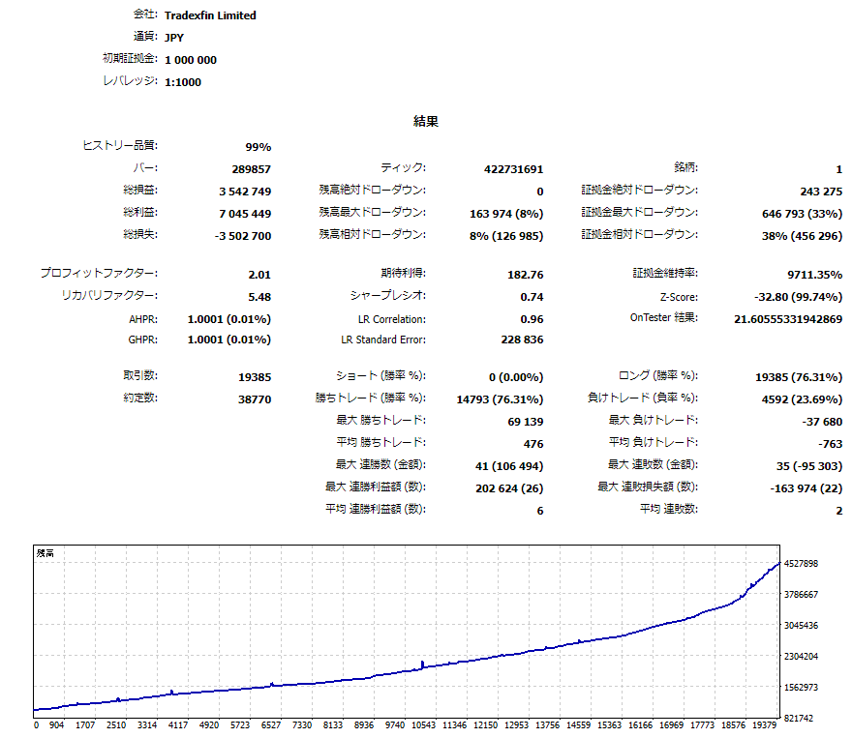The image size is (852, 738).
Task: Select the chart axis value "4527898"
Action: pyautogui.click(x=801, y=563)
